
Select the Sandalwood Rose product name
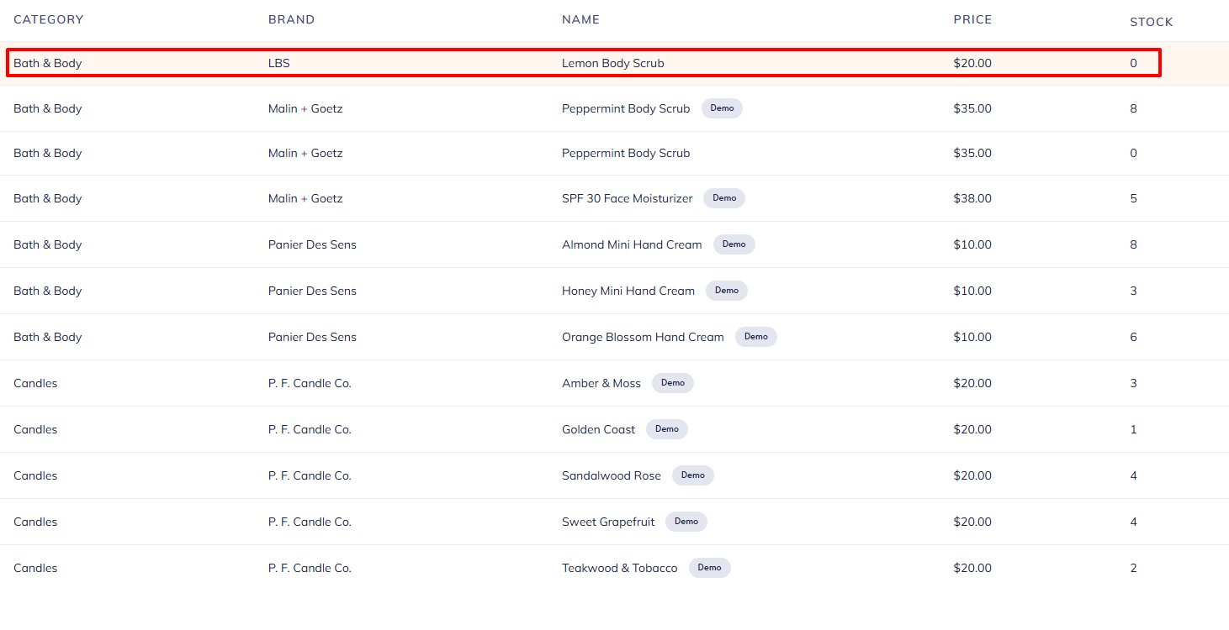[x=611, y=475]
